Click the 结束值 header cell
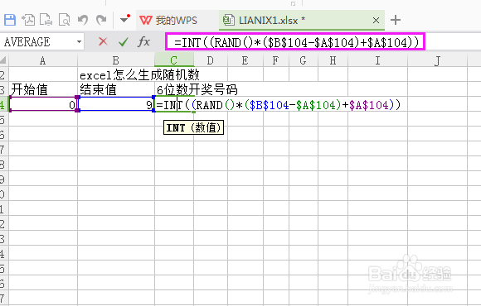 click(x=116, y=89)
